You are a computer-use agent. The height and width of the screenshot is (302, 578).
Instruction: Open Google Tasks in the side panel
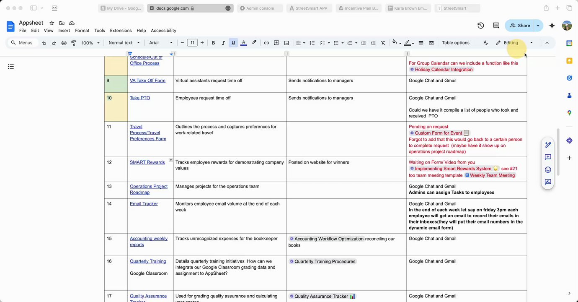[569, 78]
